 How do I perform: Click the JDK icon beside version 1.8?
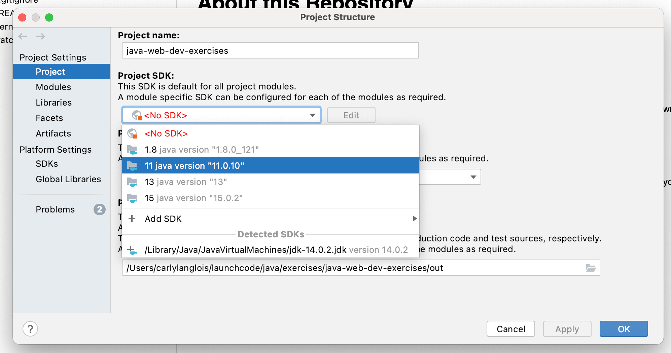pyautogui.click(x=133, y=150)
